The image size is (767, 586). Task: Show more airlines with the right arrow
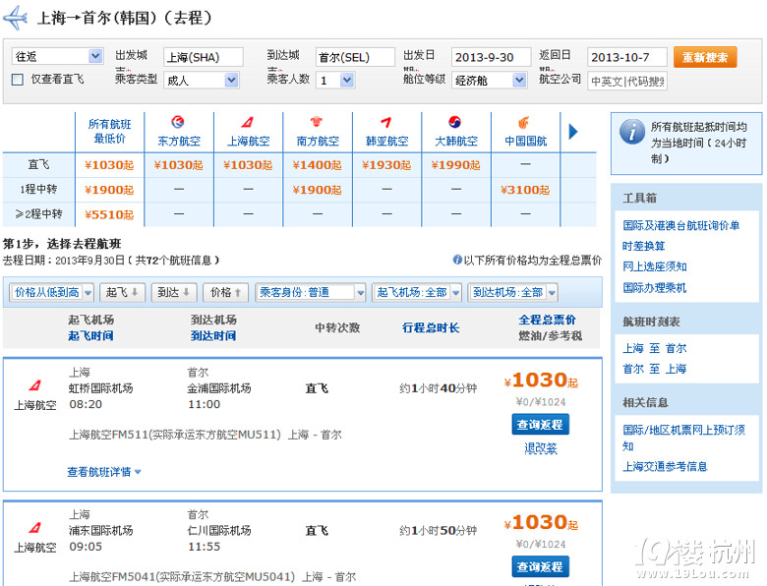click(573, 132)
